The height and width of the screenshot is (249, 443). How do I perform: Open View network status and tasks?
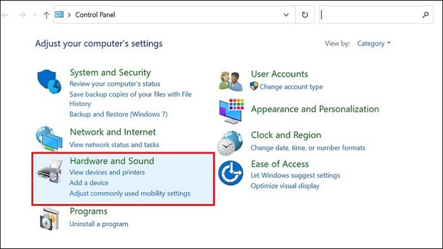pyautogui.click(x=114, y=145)
